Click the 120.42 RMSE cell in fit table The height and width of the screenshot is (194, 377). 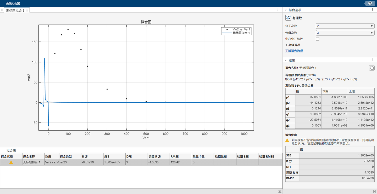point(180,162)
